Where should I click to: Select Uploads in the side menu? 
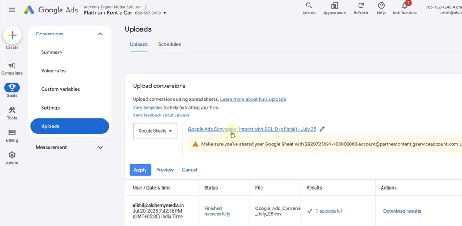coord(70,126)
